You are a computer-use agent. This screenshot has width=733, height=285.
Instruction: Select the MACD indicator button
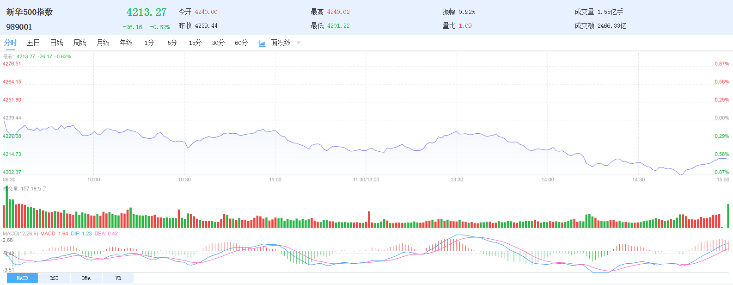pyautogui.click(x=22, y=278)
